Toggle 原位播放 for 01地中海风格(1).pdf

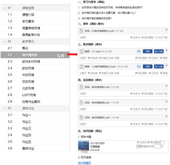pyautogui.click(x=143, y=37)
